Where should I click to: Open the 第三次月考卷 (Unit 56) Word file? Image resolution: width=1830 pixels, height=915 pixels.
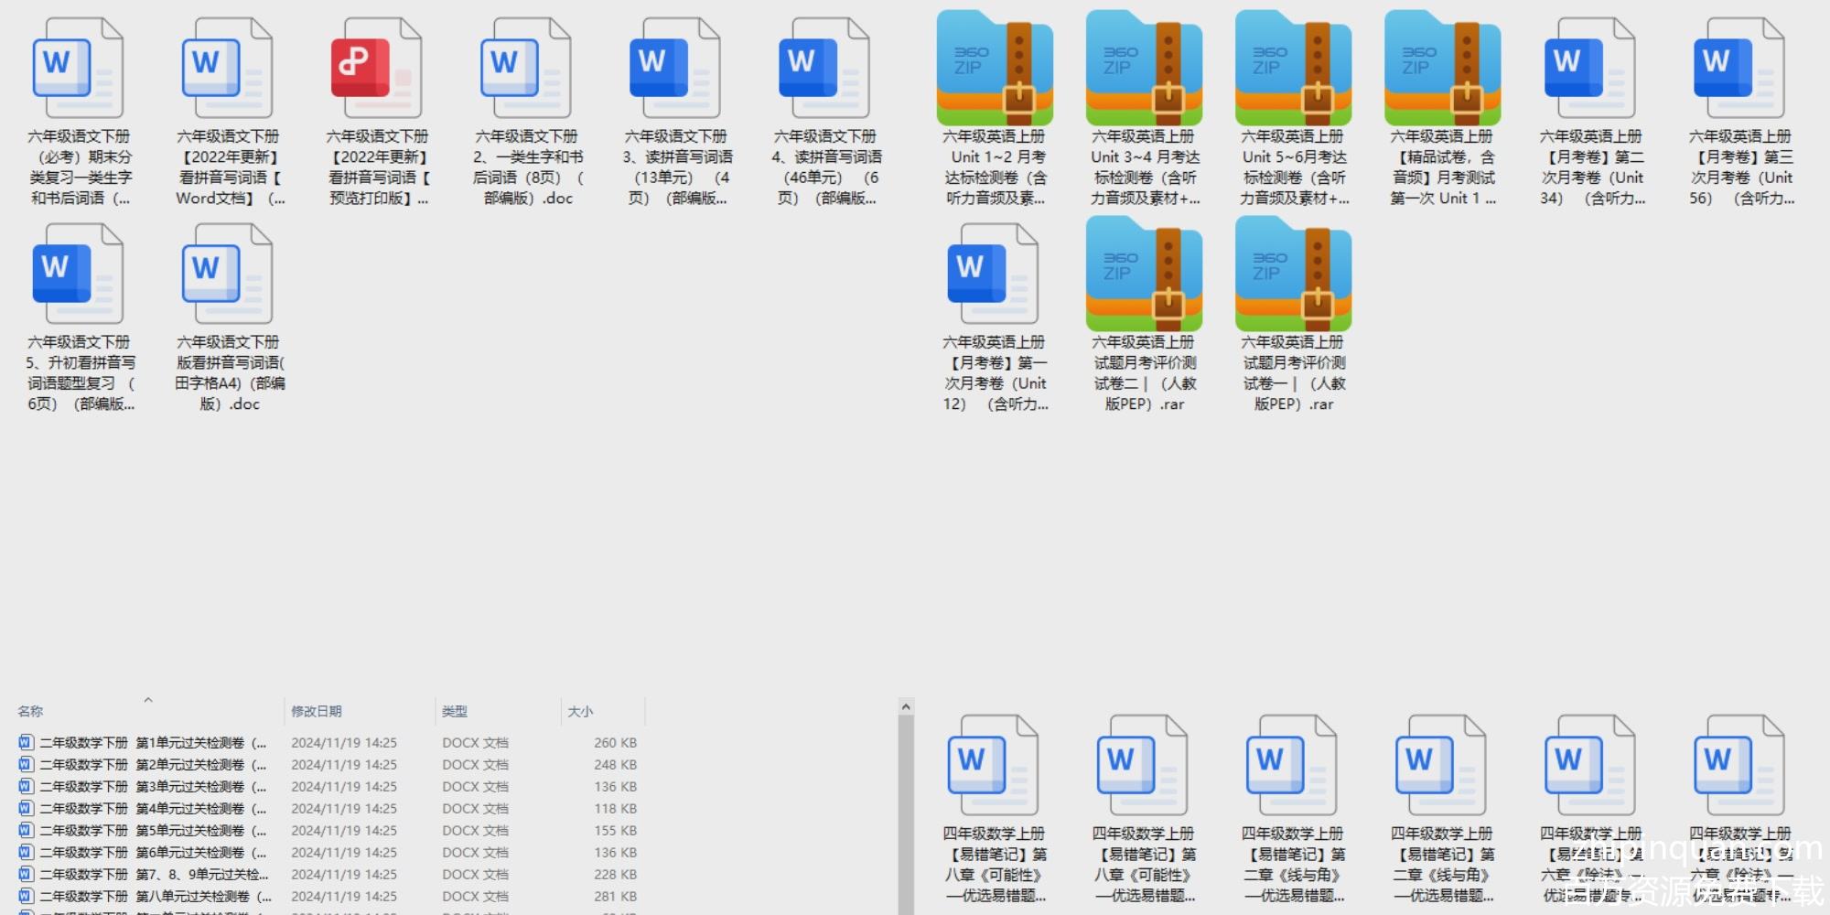click(1739, 69)
